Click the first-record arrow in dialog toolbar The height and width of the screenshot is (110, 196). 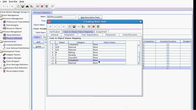coord(50,27)
